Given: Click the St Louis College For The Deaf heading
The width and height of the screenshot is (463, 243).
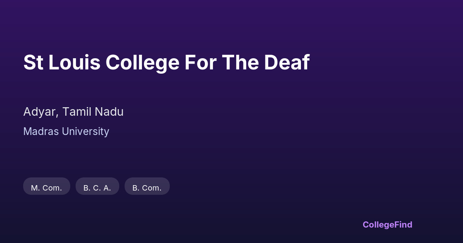Looking at the screenshot, I should coord(166,62).
